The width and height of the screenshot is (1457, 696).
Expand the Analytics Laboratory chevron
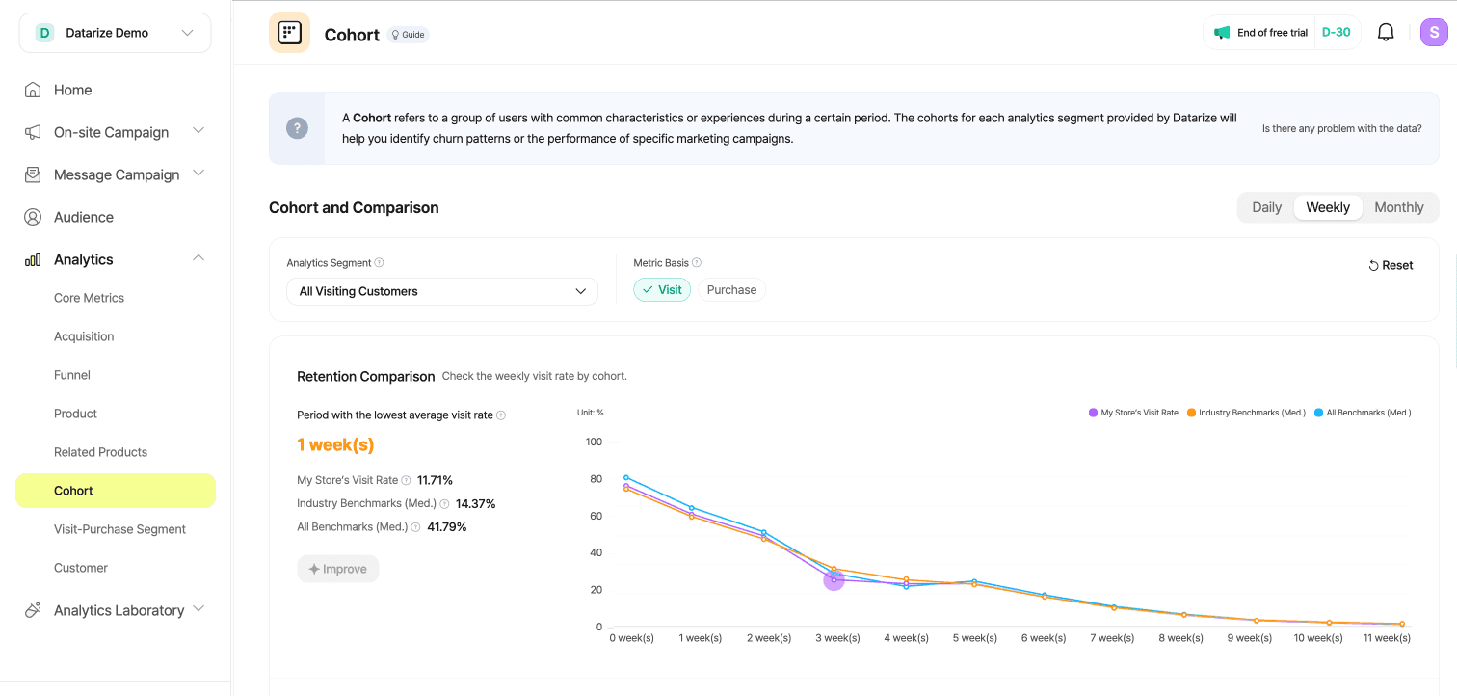pyautogui.click(x=199, y=609)
